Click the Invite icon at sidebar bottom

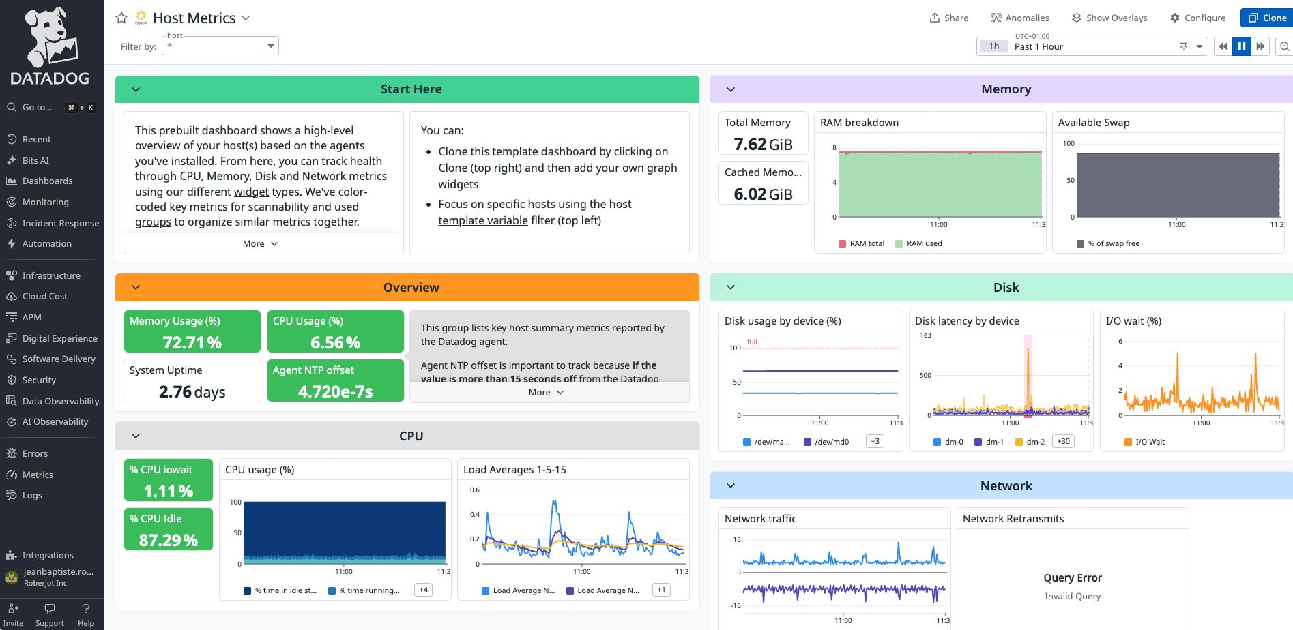[x=13, y=608]
